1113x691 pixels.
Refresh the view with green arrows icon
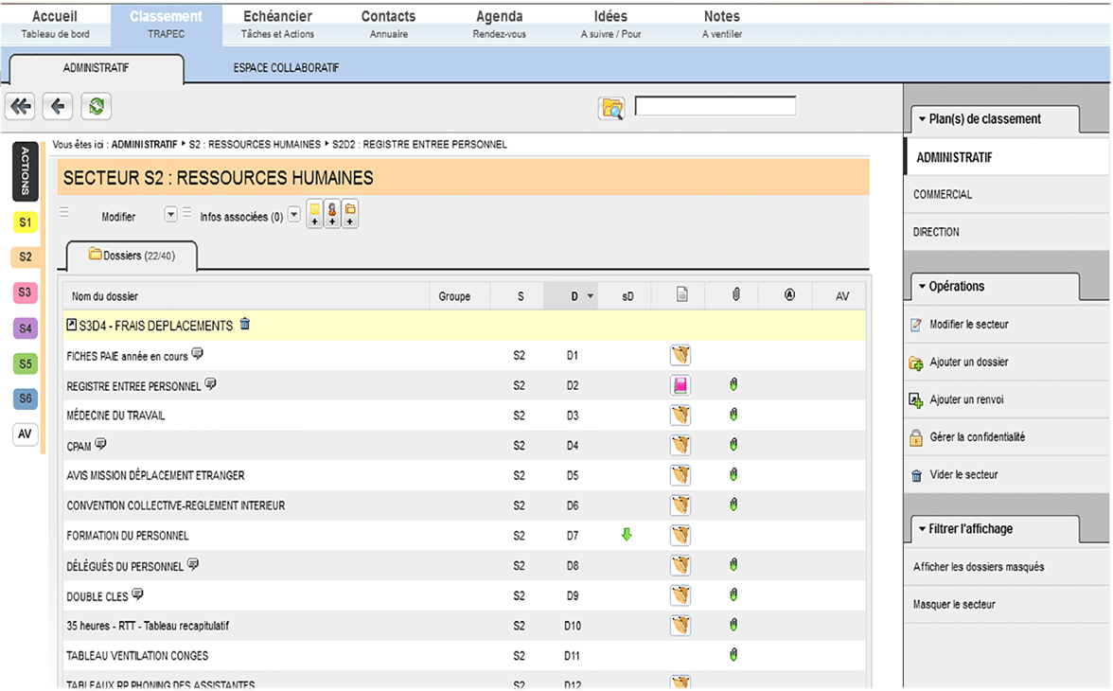pyautogui.click(x=96, y=107)
